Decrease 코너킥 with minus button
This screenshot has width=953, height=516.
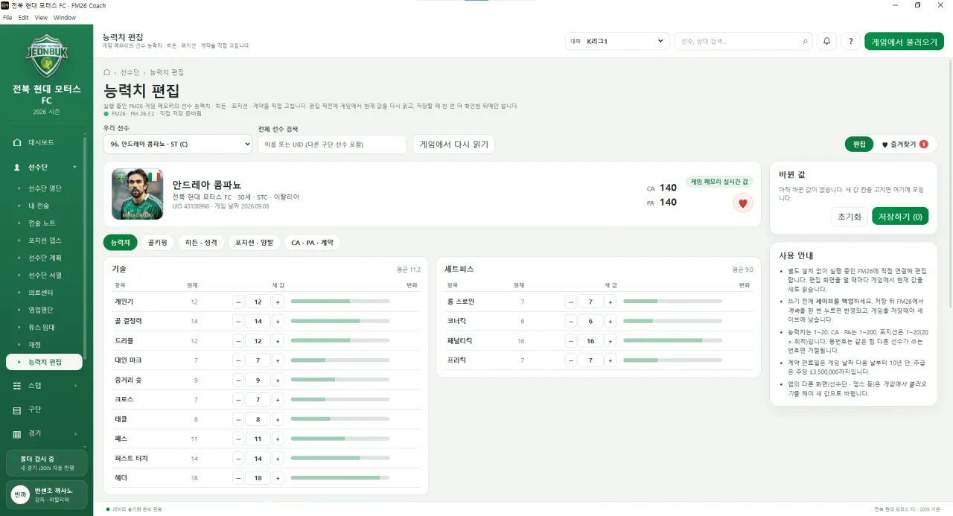click(571, 321)
